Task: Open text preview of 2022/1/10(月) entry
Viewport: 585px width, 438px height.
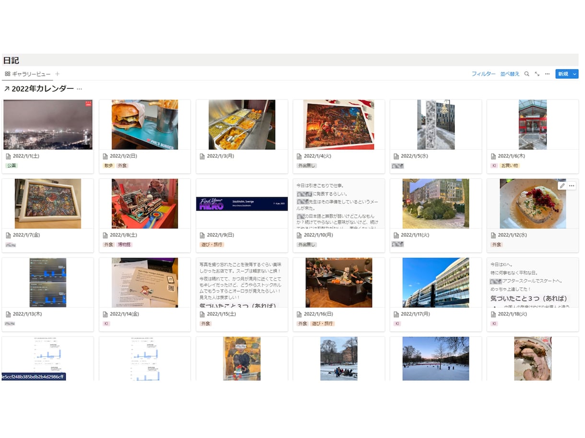Action: 339,203
